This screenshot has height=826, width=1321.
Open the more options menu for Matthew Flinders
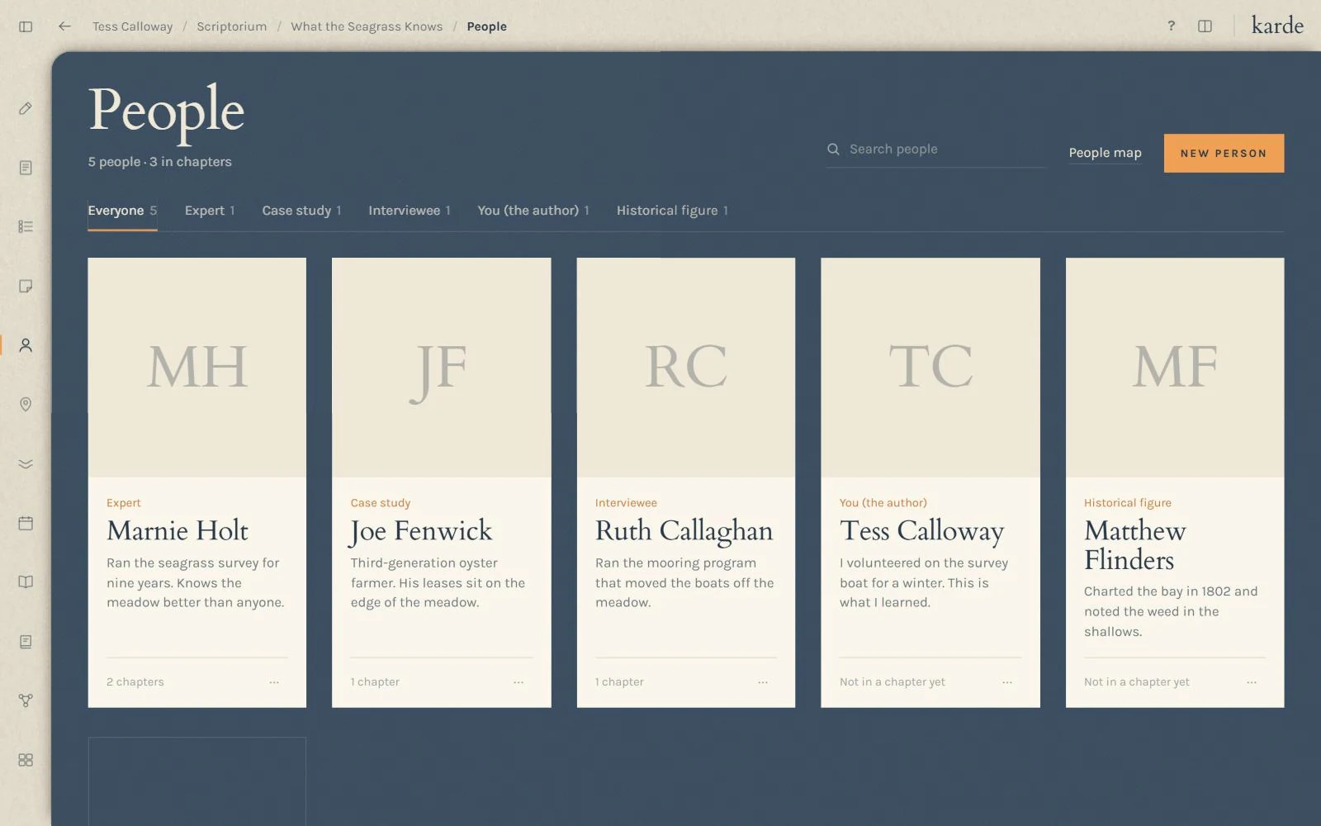tap(1252, 682)
